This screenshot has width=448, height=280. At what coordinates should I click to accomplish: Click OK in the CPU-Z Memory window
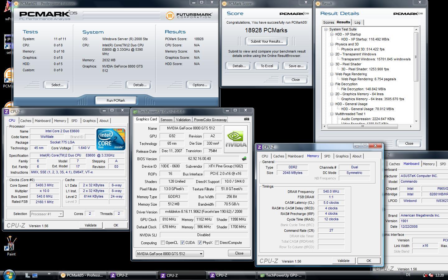pyautogui.click(x=369, y=261)
